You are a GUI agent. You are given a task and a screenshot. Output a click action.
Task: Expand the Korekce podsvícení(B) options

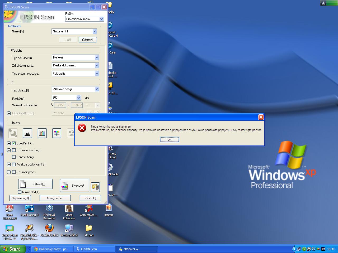tap(9, 164)
